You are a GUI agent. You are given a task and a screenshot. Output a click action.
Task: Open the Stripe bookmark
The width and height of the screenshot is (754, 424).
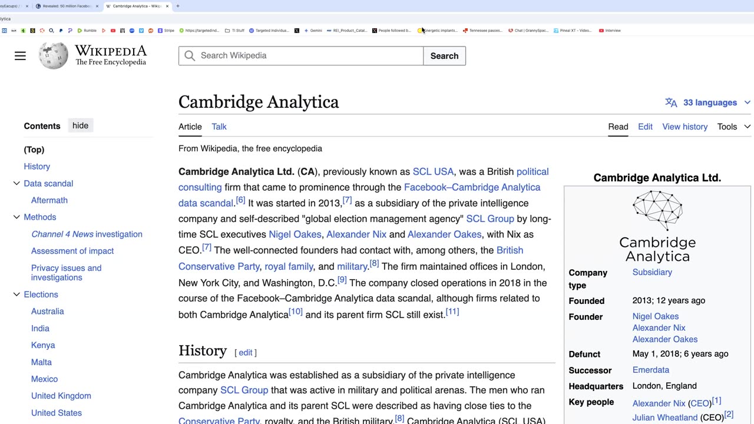coord(166,31)
